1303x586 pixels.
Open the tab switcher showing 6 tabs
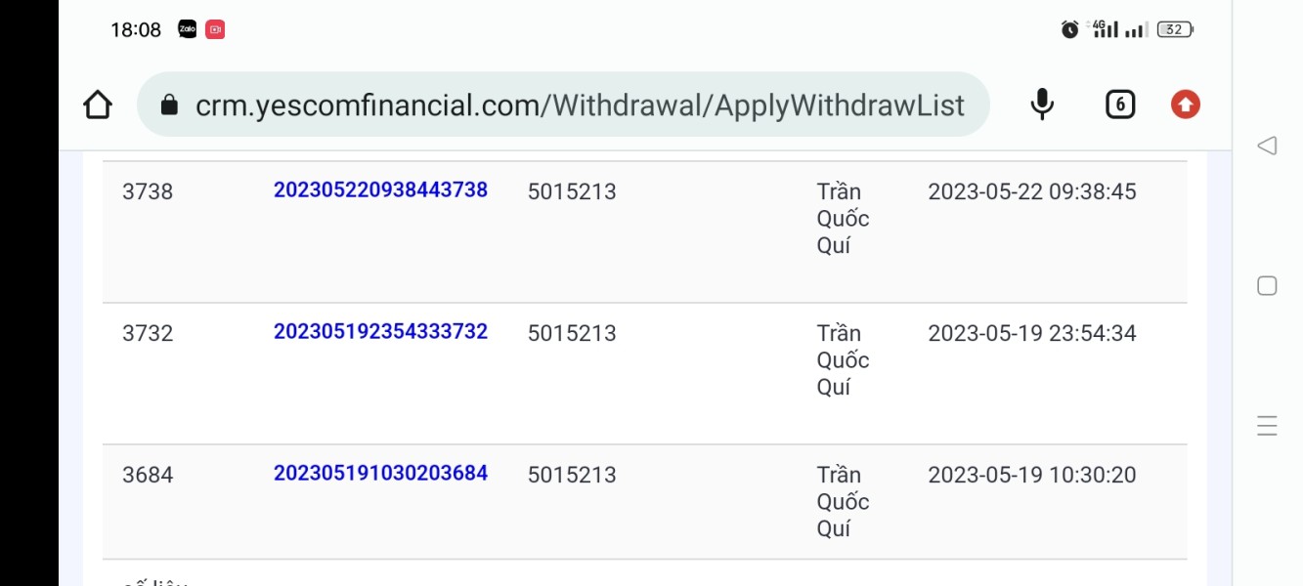click(x=1120, y=105)
